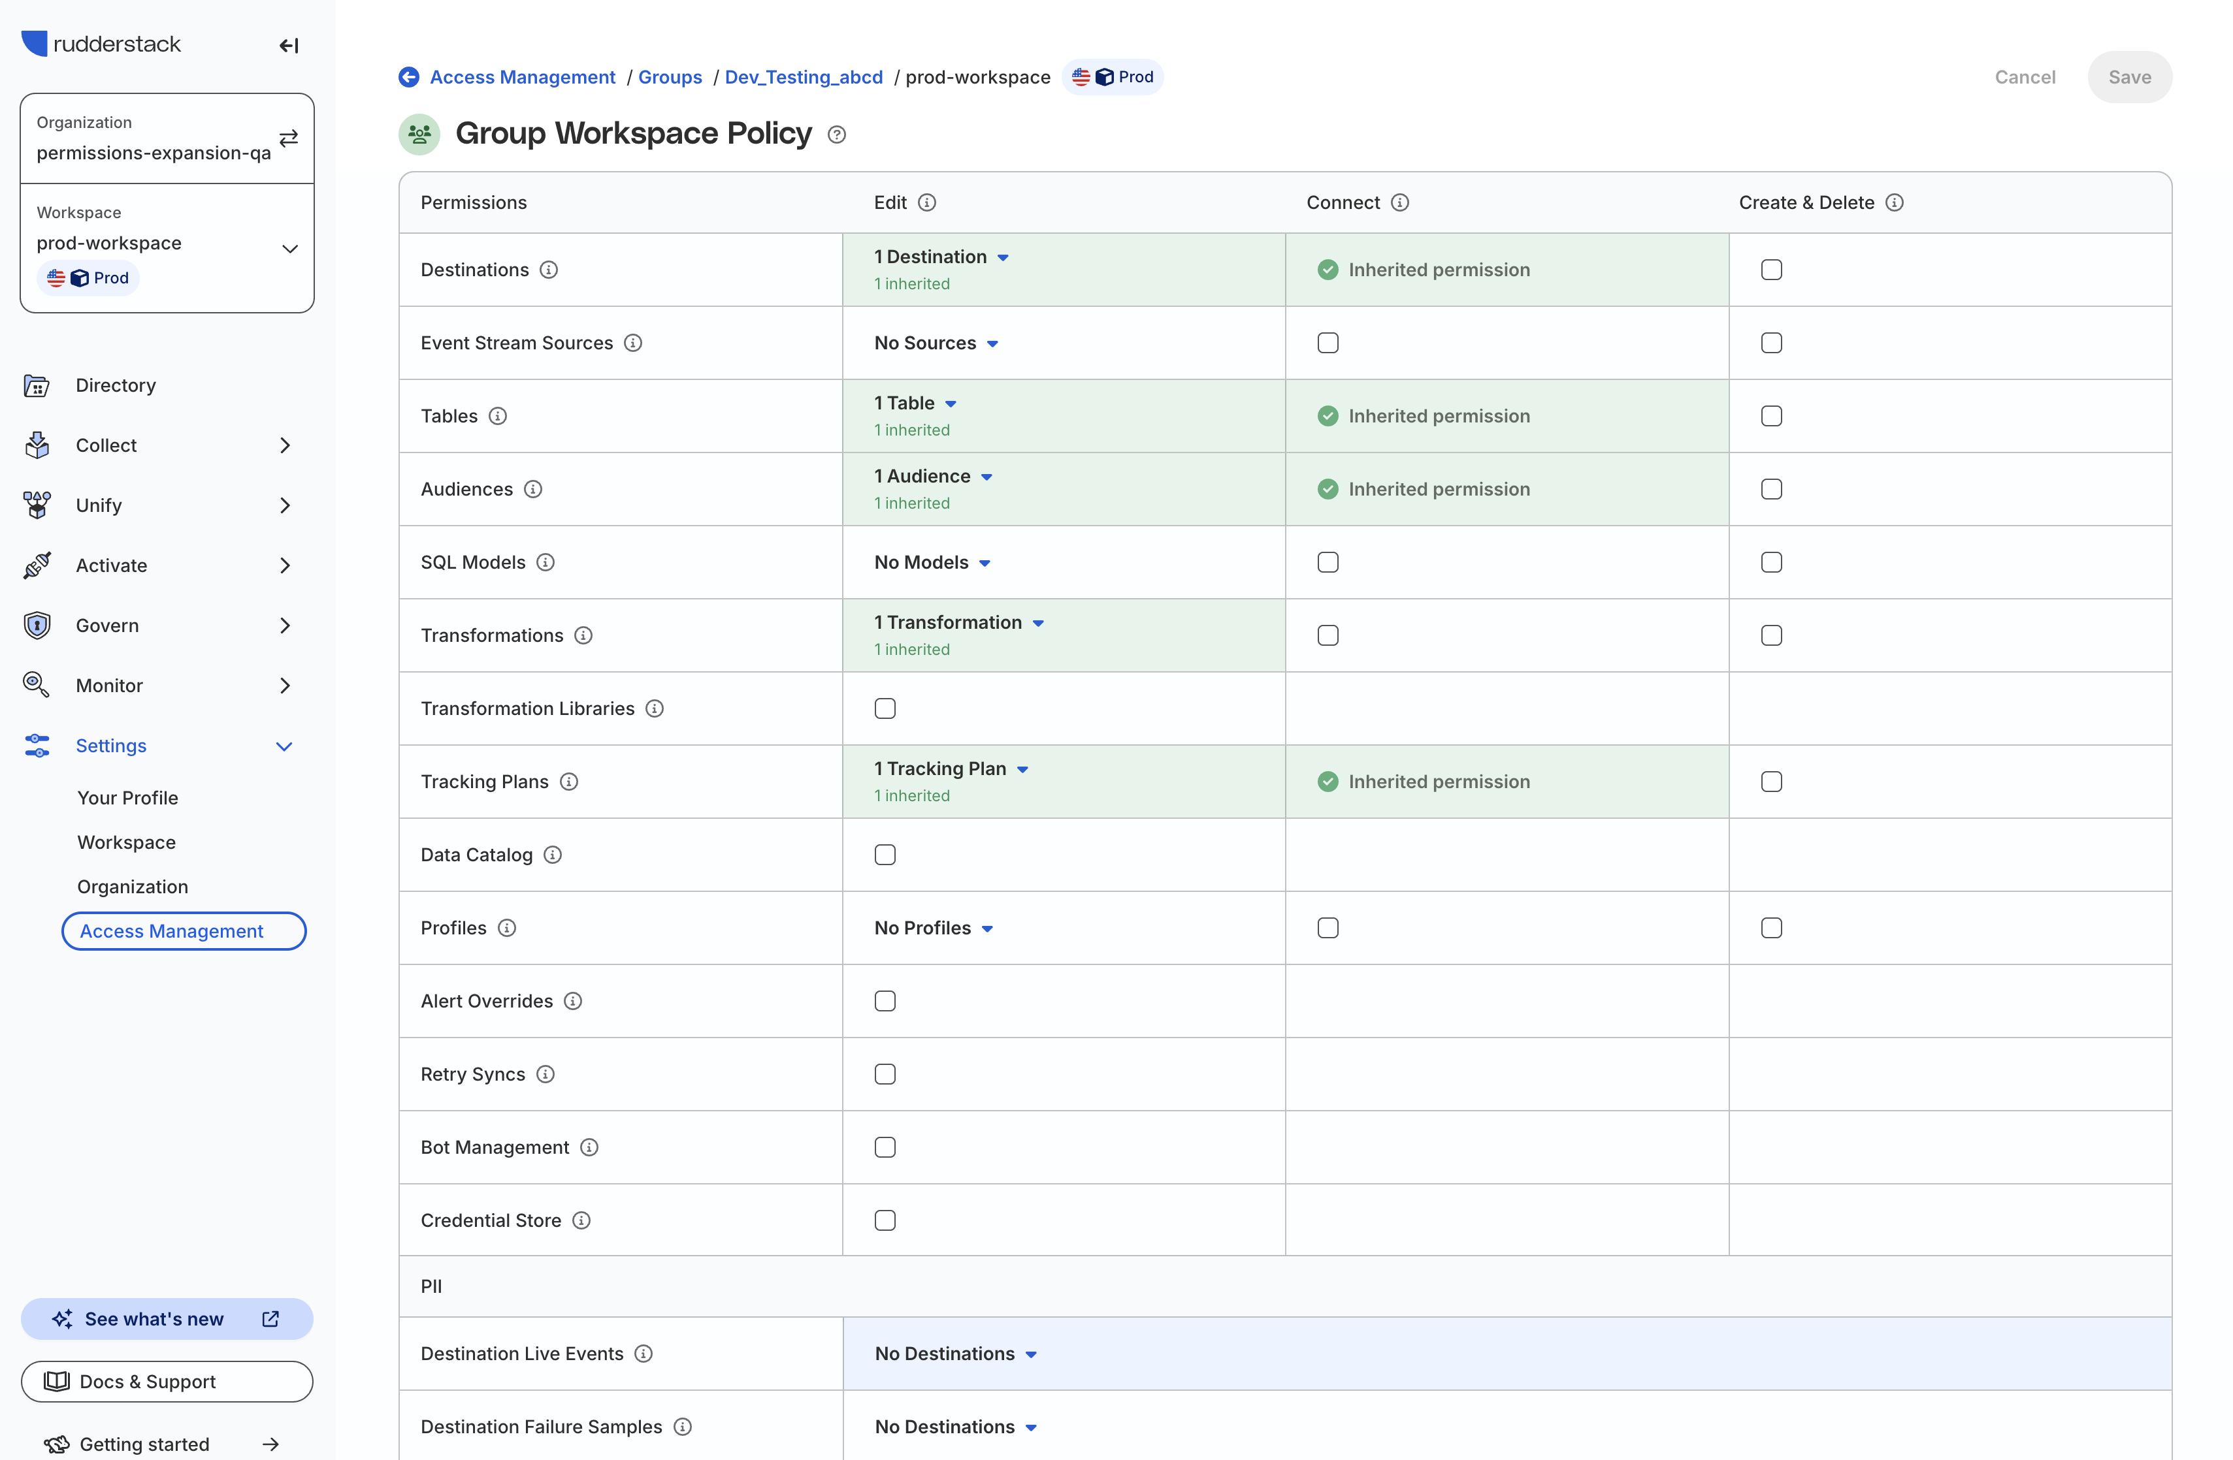Select the Activate plug icon
The width and height of the screenshot is (2233, 1460).
click(x=37, y=565)
